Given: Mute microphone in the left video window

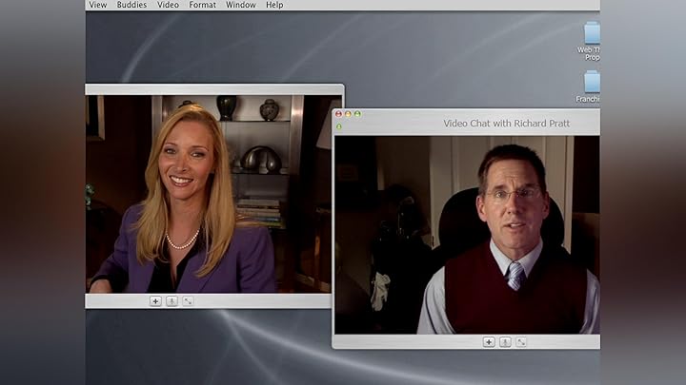Looking at the screenshot, I should 171,301.
